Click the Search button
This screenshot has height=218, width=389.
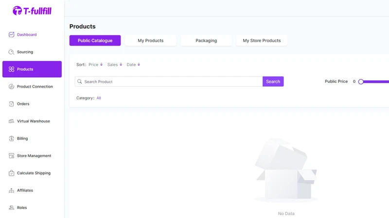pyautogui.click(x=273, y=81)
